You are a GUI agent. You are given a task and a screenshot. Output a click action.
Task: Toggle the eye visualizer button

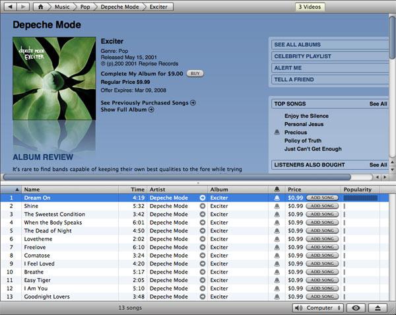356,308
